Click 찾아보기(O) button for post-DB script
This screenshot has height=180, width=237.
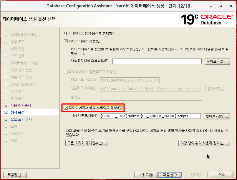tap(217, 61)
